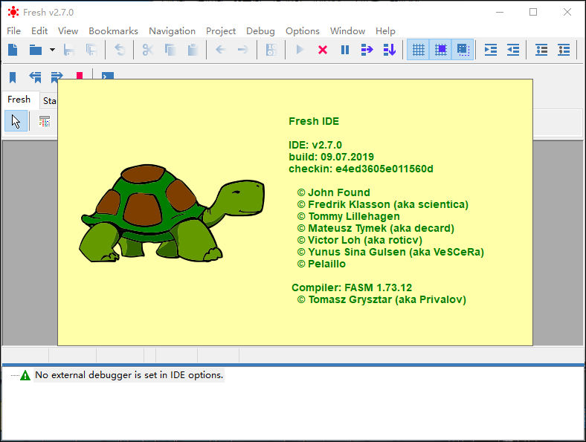The image size is (586, 442).
Task: Go to the previous bookmark icon
Action: [35, 77]
